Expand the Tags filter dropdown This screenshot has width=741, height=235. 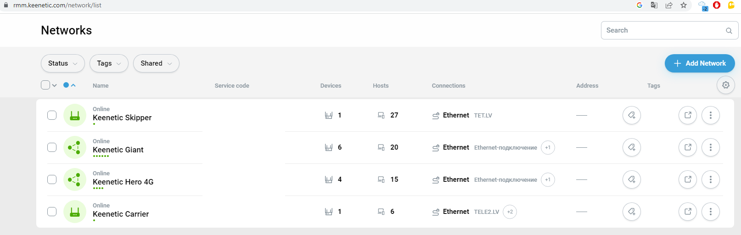point(109,63)
